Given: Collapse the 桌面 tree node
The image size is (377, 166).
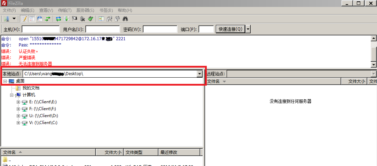Looking at the screenshot, I should pos(5,81).
